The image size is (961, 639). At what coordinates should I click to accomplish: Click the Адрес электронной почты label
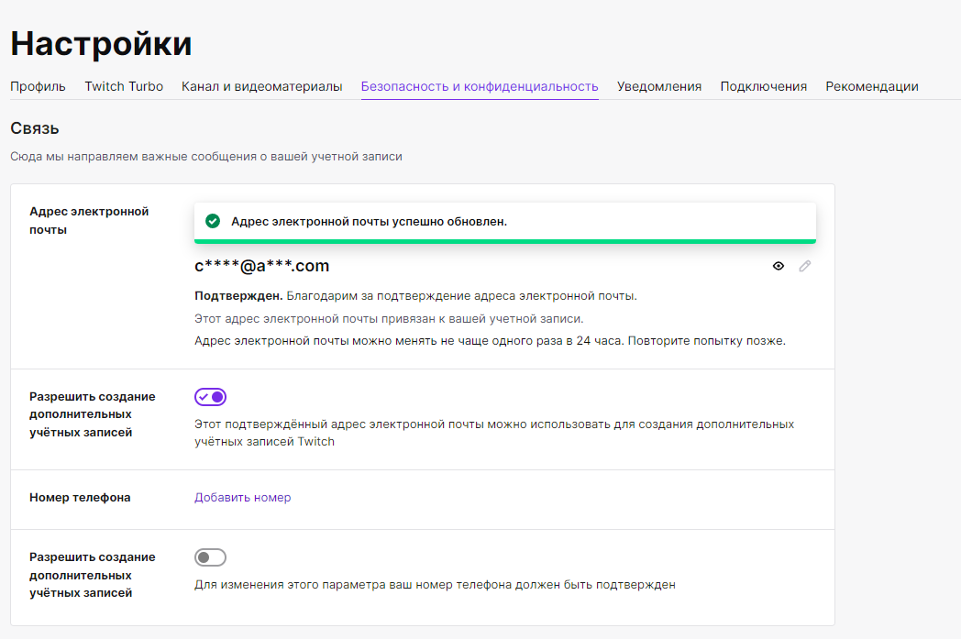coord(88,220)
